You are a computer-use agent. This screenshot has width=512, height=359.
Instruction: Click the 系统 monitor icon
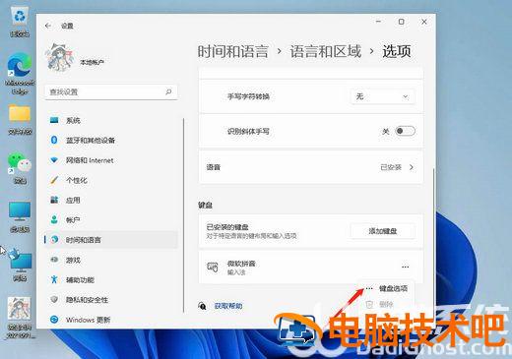pyautogui.click(x=54, y=120)
